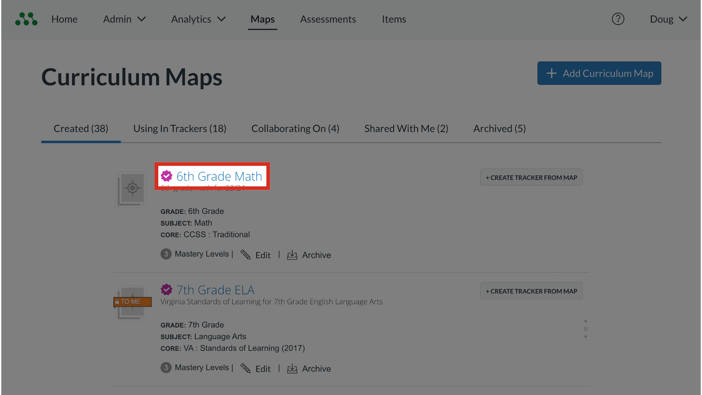Click the verified badge beside 6th Grade Math
Viewport: 702px width, 395px height.
click(167, 176)
